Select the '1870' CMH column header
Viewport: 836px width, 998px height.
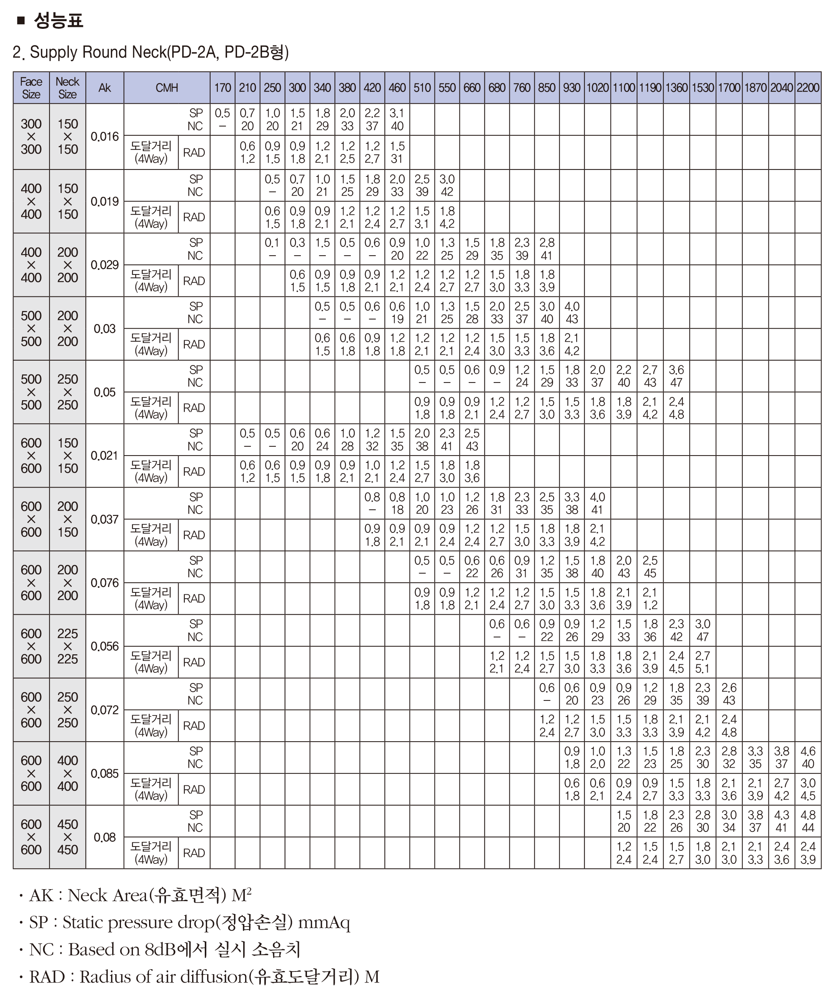(755, 88)
